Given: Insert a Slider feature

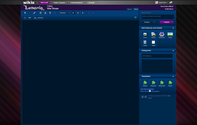Looking at the screenshot, I should [x=170, y=35].
